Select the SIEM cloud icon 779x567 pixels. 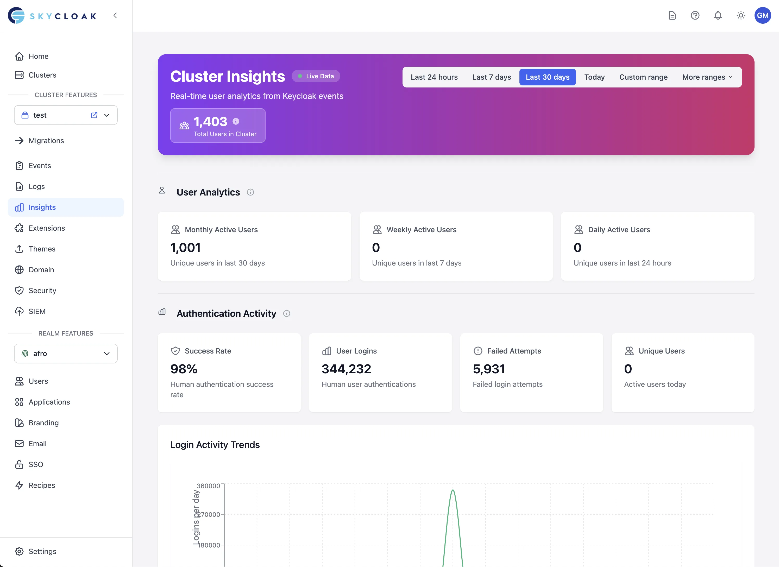tap(20, 311)
